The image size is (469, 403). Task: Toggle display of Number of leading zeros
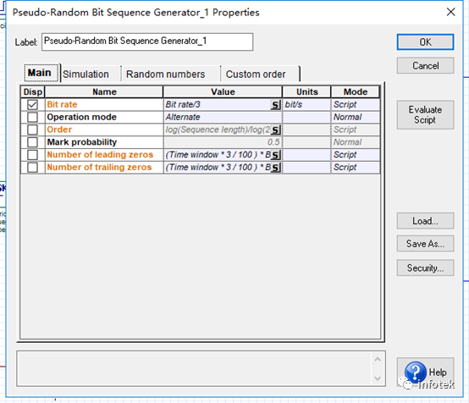tap(32, 155)
